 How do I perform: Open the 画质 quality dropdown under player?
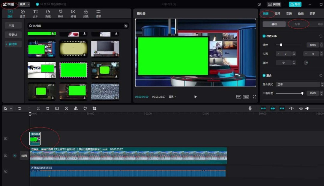[x=172, y=97]
